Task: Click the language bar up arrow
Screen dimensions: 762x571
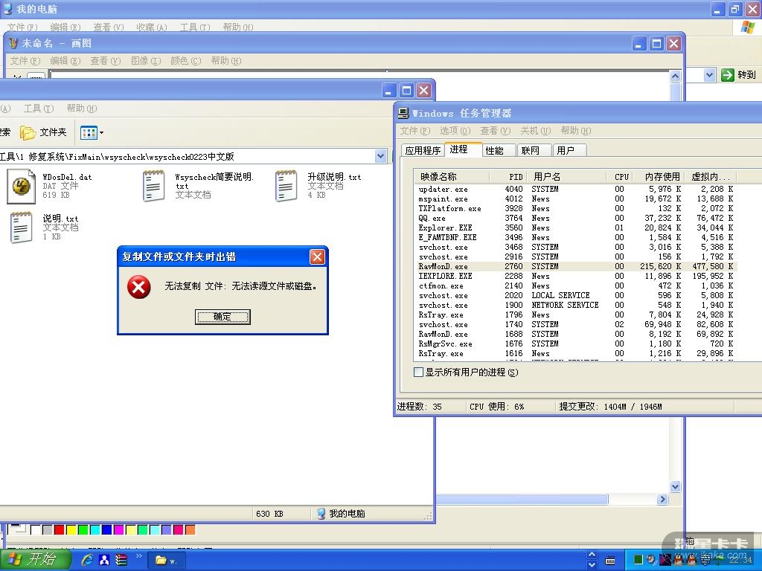Action: coord(592,555)
